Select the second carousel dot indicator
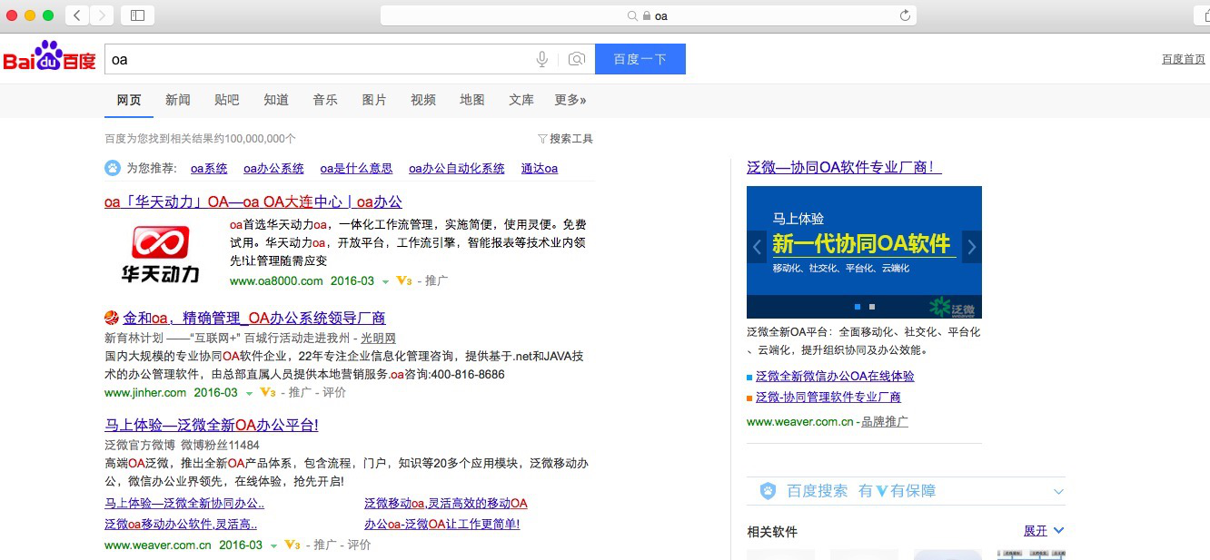 click(872, 306)
